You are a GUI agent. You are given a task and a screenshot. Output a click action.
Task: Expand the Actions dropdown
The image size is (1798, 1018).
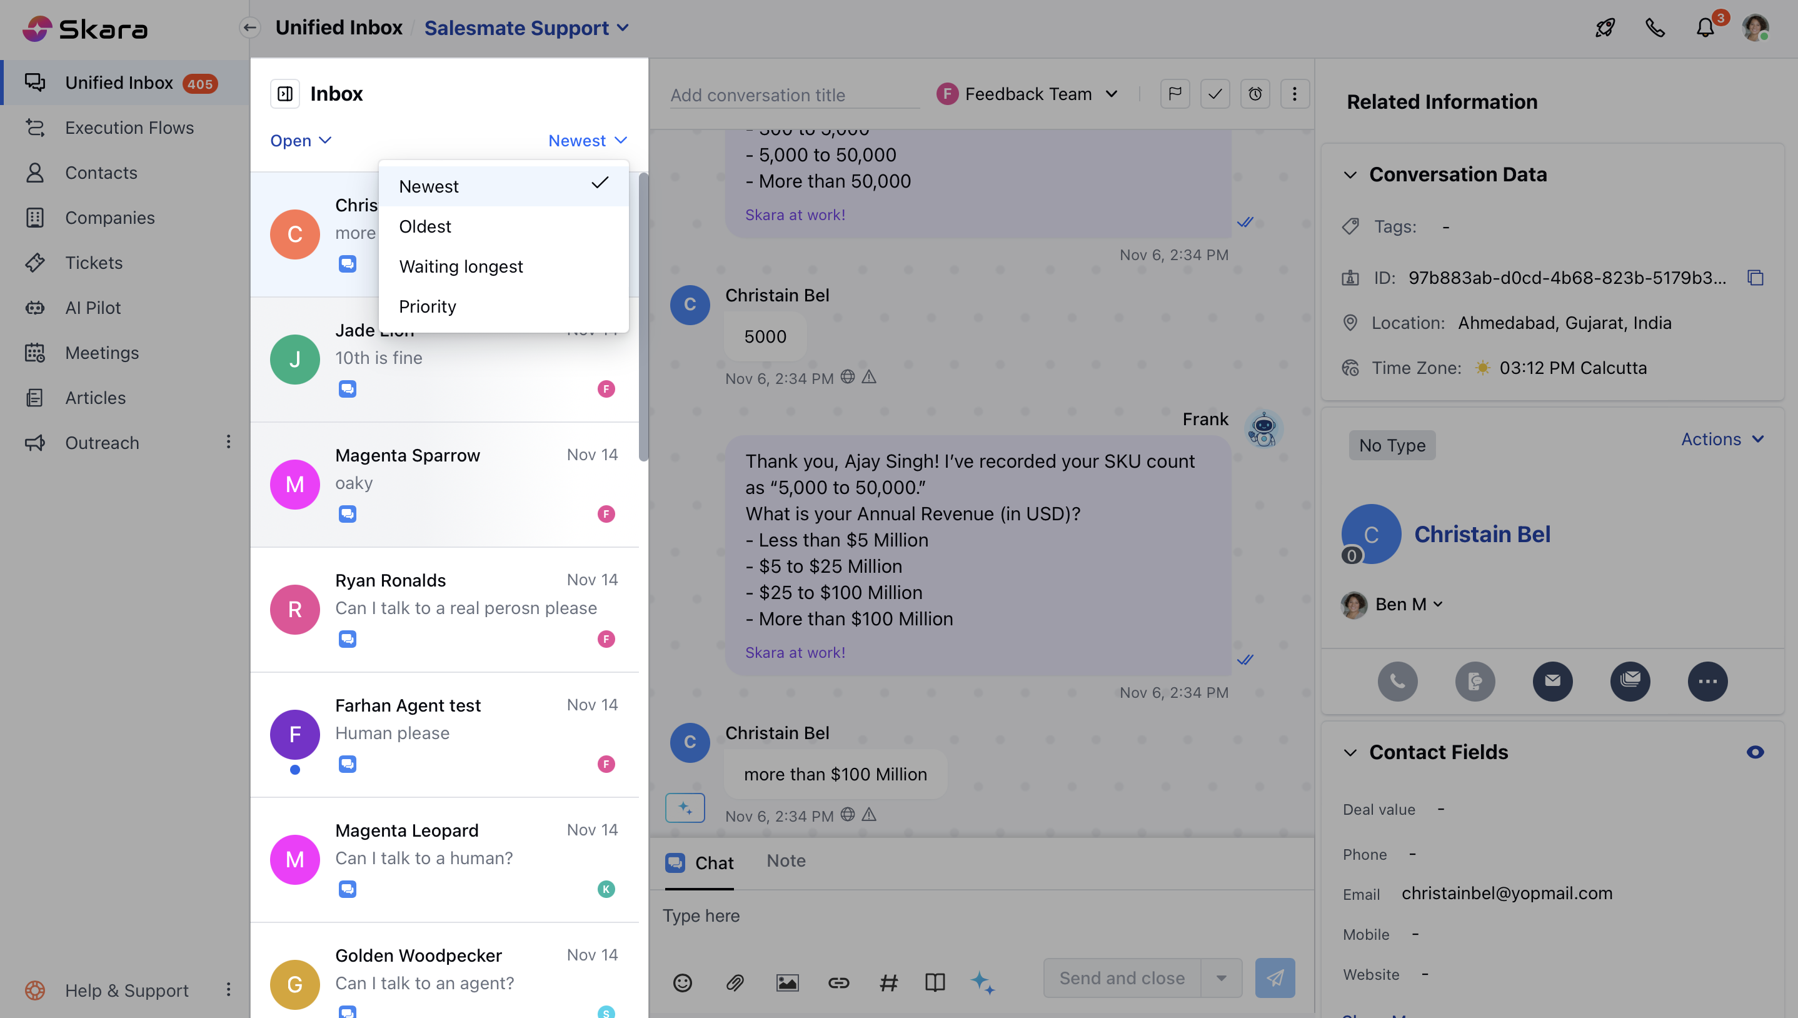pyautogui.click(x=1722, y=439)
